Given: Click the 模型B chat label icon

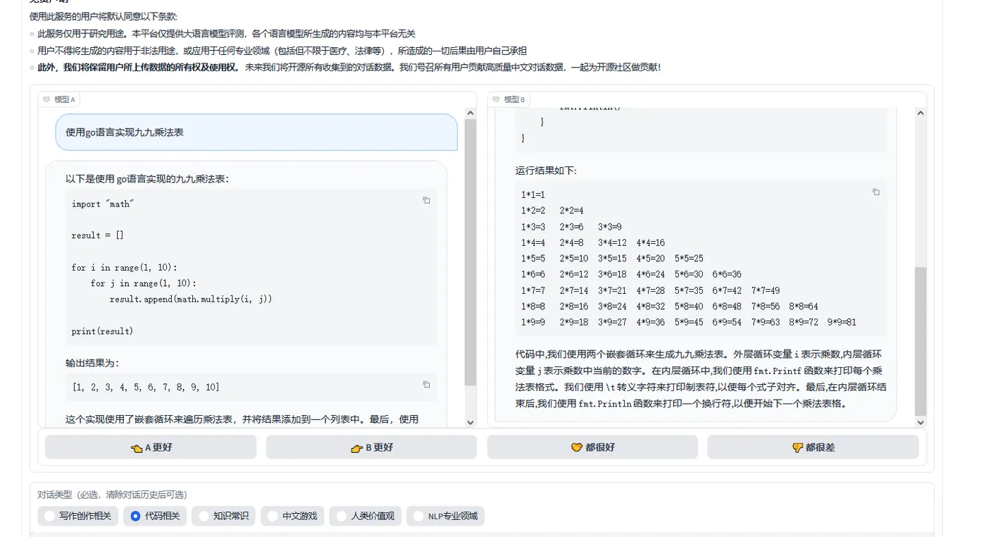Looking at the screenshot, I should [x=497, y=99].
